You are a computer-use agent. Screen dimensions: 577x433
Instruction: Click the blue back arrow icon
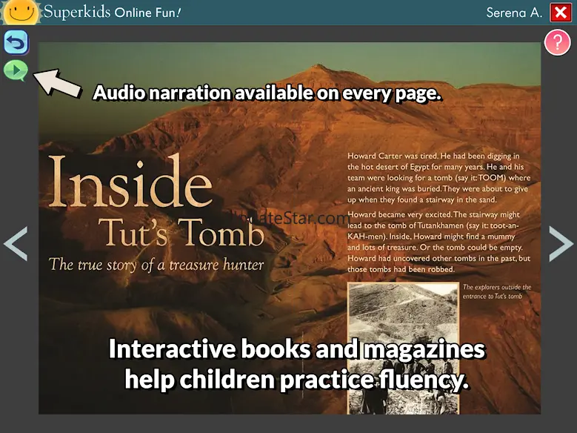pyautogui.click(x=16, y=42)
